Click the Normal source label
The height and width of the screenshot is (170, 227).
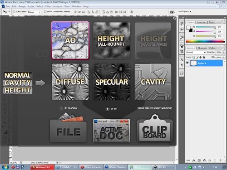(x=17, y=75)
